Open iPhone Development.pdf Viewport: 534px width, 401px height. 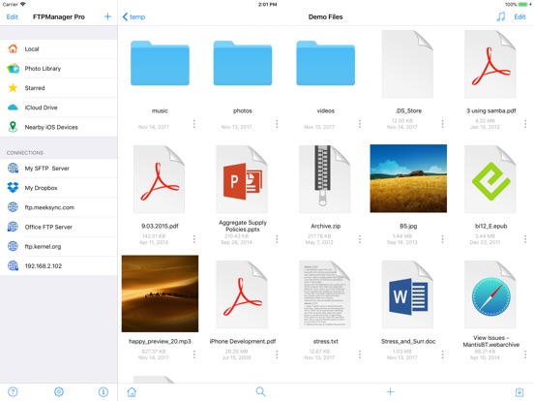coord(242,294)
